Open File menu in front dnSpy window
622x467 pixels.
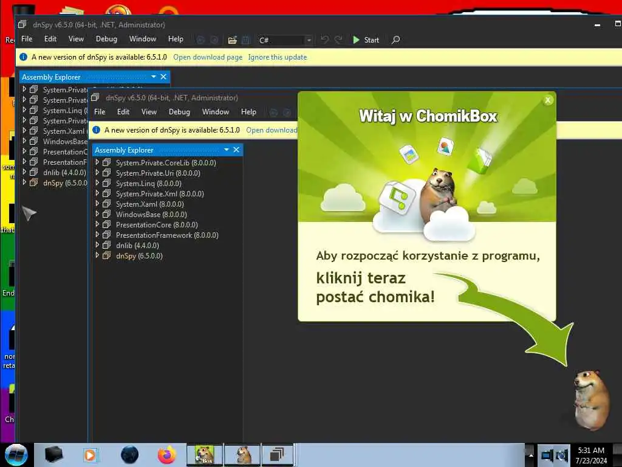100,112
